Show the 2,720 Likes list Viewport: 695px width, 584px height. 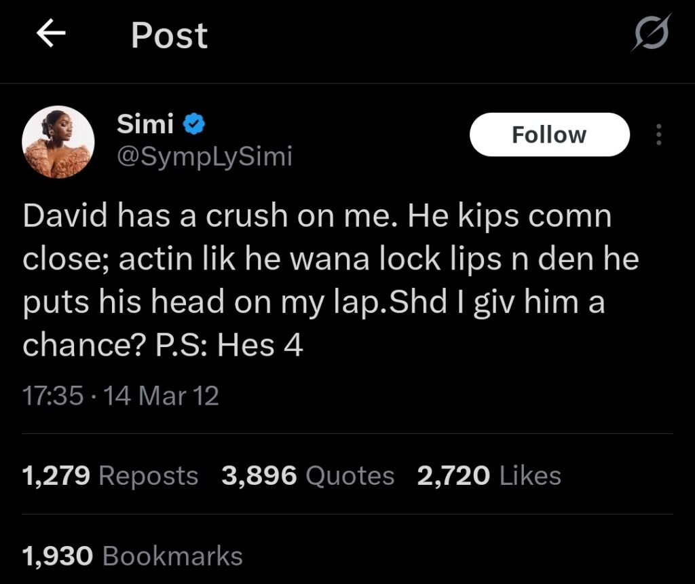[489, 475]
